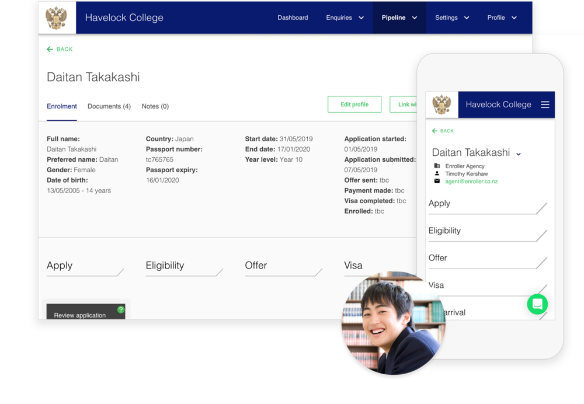Image resolution: width=584 pixels, height=404 pixels.
Task: Click the Start date value 31/05/2019
Action: click(296, 139)
